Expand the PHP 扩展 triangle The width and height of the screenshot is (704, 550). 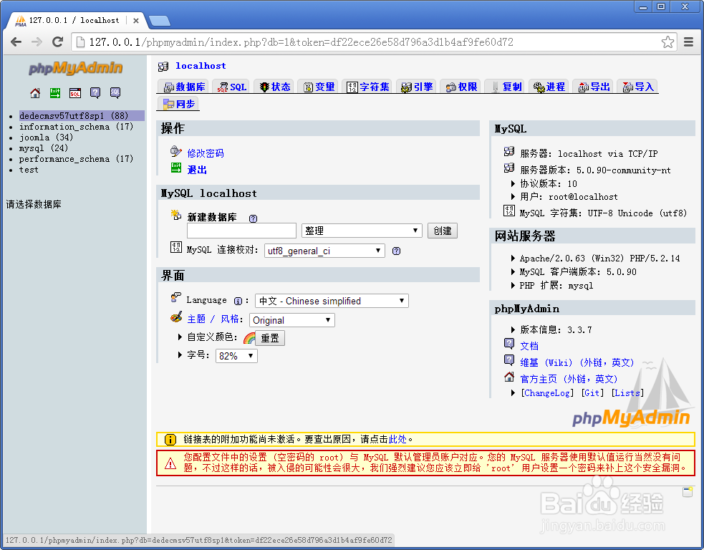[x=513, y=286]
